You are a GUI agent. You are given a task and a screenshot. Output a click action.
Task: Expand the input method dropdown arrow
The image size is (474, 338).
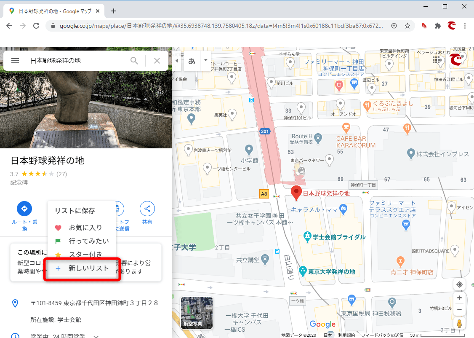(205, 60)
